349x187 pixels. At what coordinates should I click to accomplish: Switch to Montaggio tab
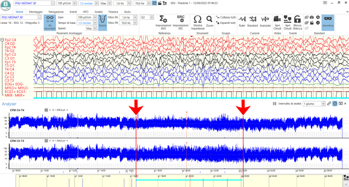pos(35,12)
